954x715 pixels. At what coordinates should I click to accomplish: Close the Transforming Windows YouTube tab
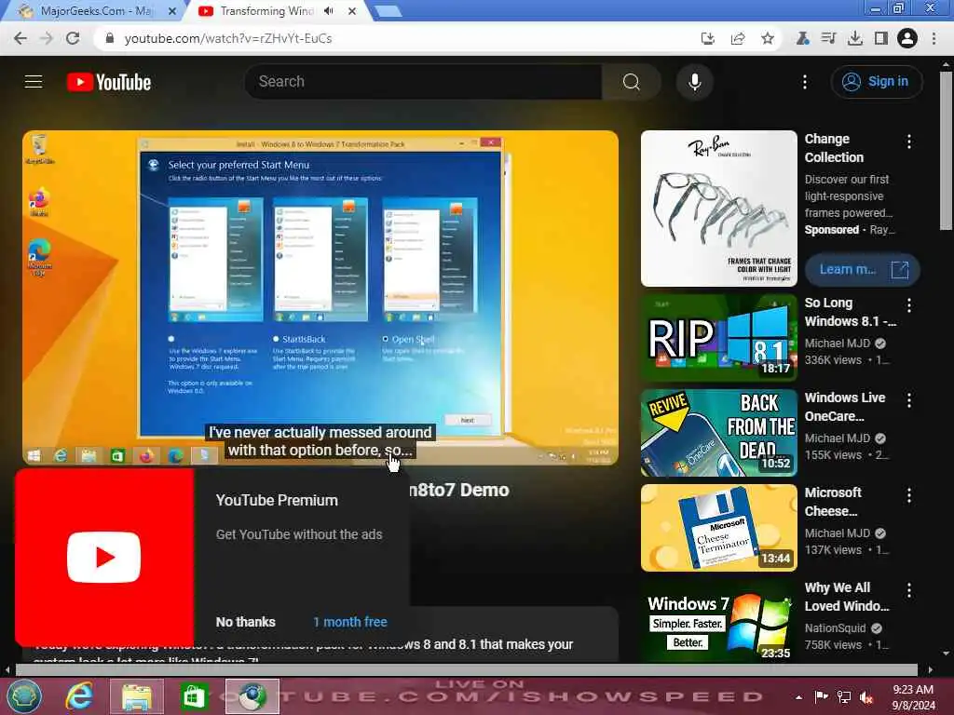coord(351,11)
